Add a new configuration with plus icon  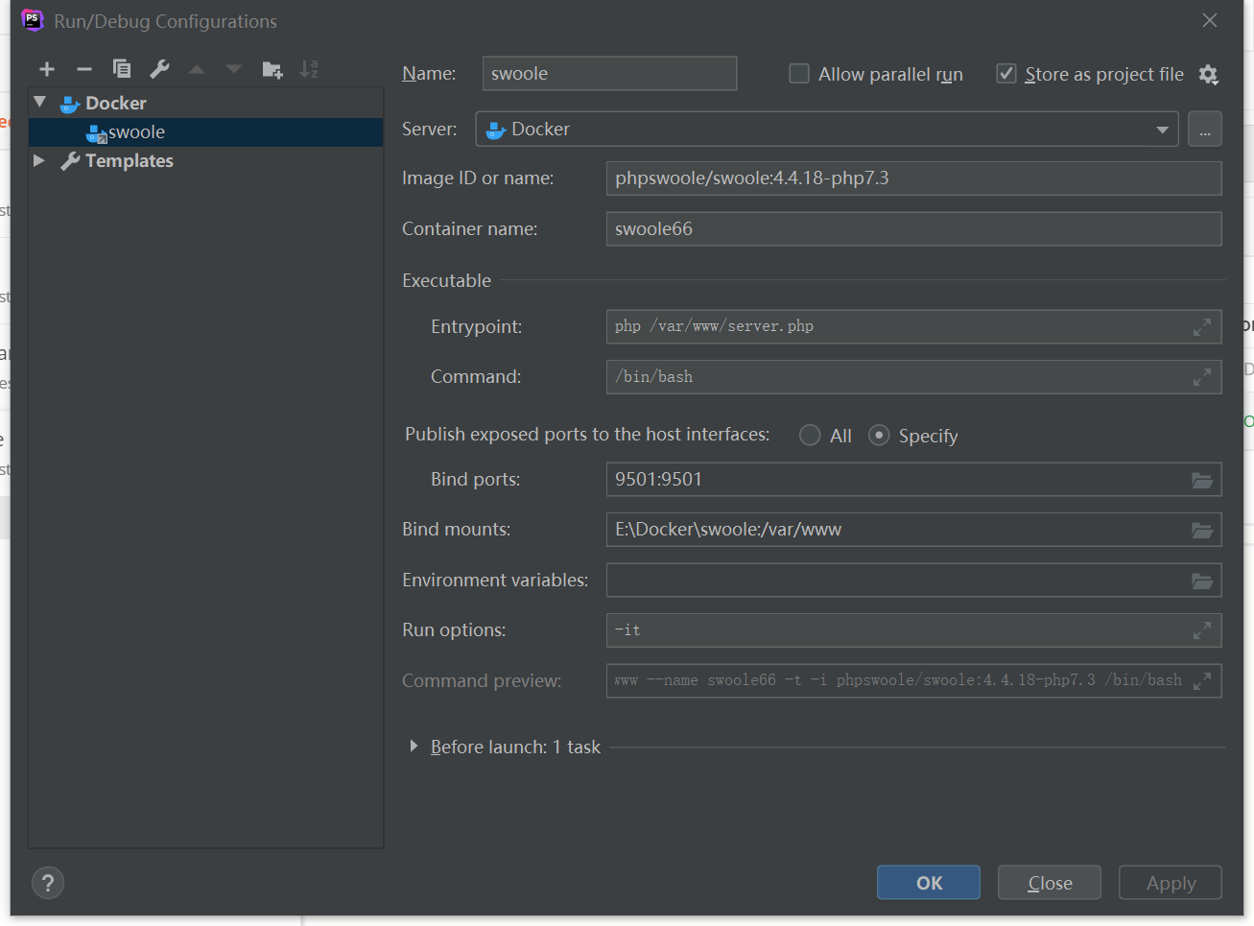pos(47,69)
